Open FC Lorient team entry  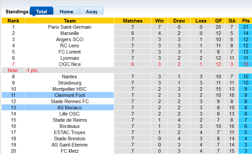tap(70, 52)
